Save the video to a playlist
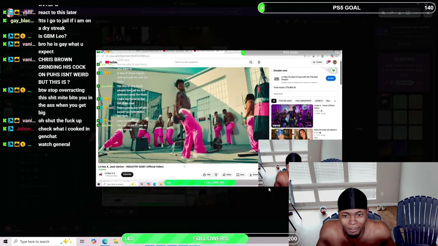 [x=240, y=175]
